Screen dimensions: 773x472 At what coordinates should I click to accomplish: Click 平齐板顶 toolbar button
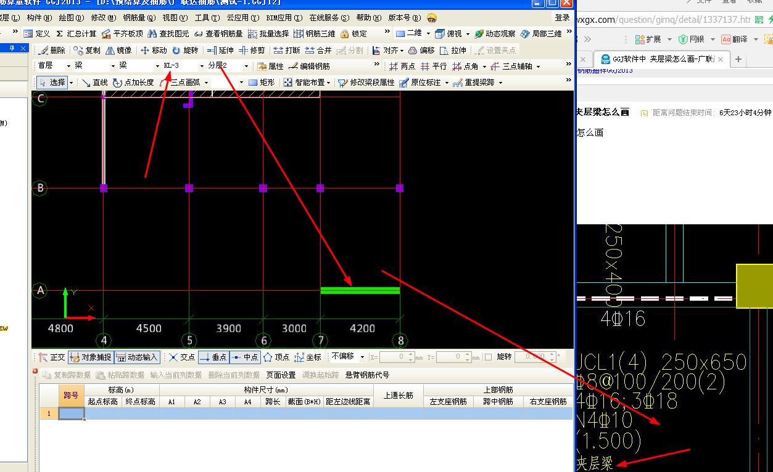coord(122,34)
